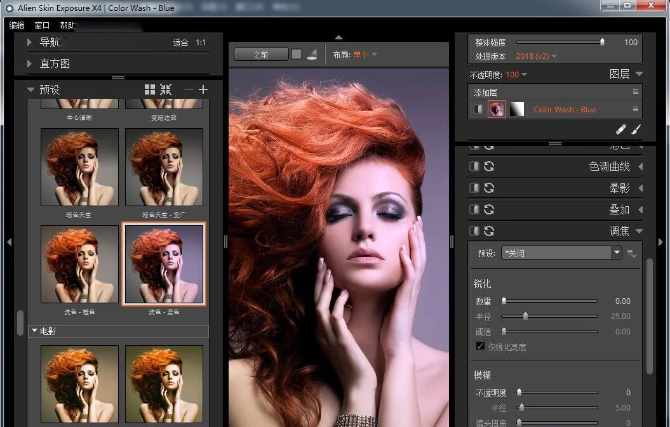Click the handle between presets and preview
The width and height of the screenshot is (670, 427).
225,242
